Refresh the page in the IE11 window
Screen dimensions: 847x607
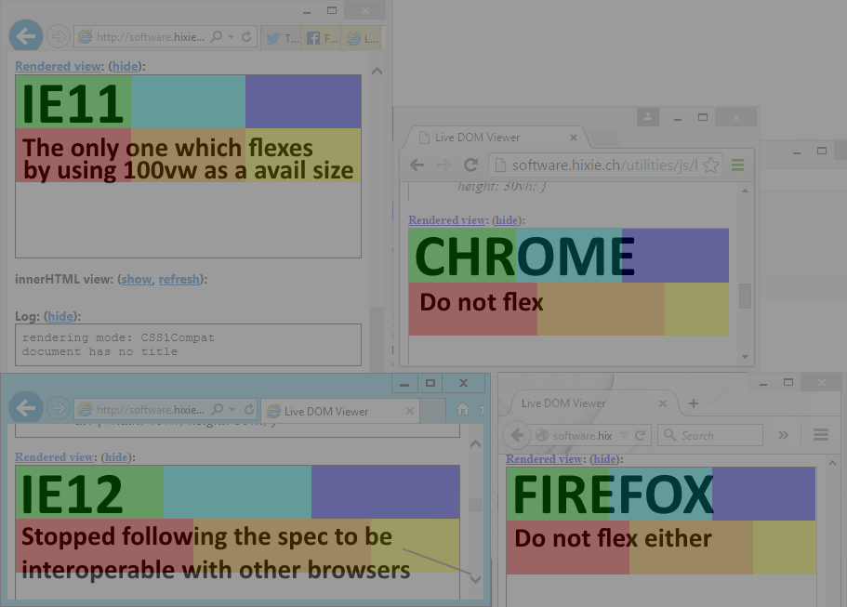(x=246, y=37)
